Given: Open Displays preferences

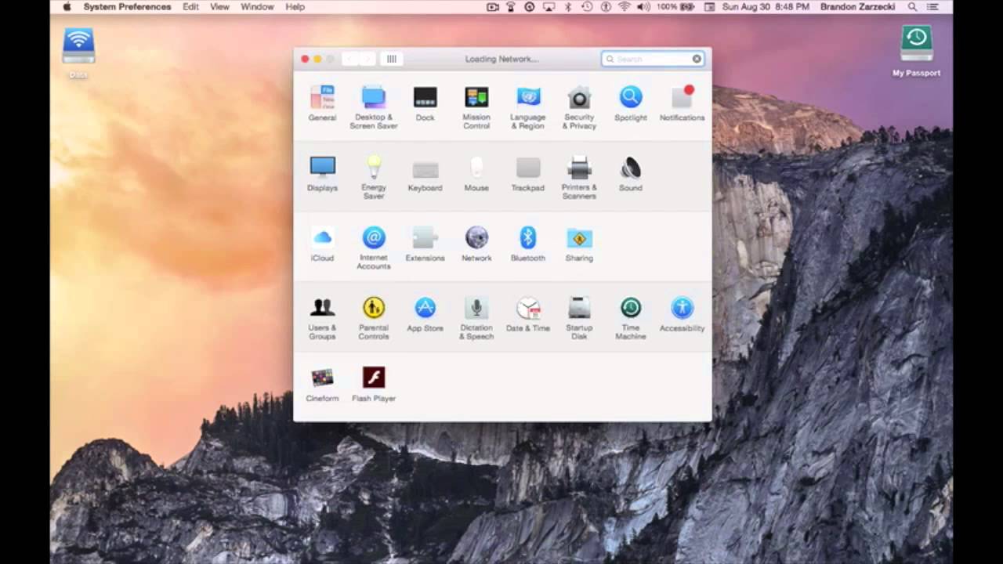Looking at the screenshot, I should (x=322, y=174).
